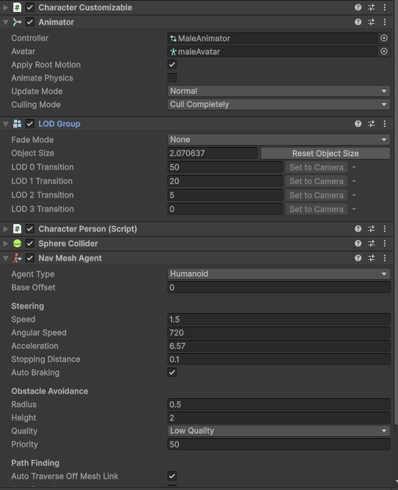This screenshot has height=490, width=398.
Task: Click the Animator component icon
Action: tap(17, 22)
